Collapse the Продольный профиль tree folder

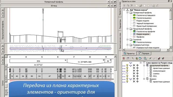pyautogui.click(x=128, y=29)
